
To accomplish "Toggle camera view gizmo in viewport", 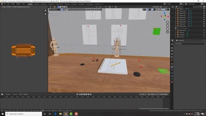I will pyautogui.click(x=167, y=29).
